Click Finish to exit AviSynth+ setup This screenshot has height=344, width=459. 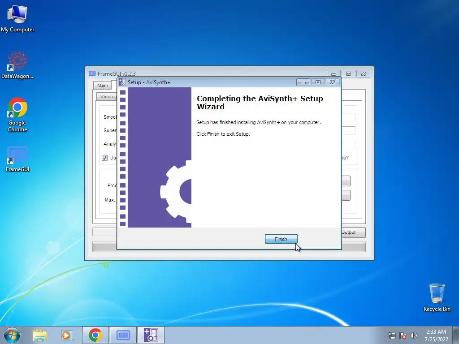[281, 239]
